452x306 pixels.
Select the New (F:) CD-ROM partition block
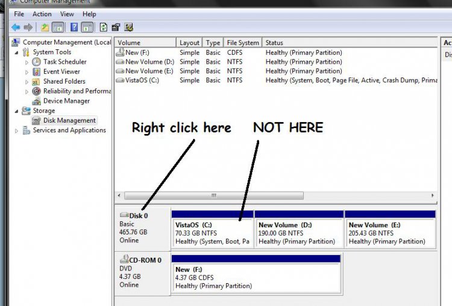pyautogui.click(x=256, y=274)
